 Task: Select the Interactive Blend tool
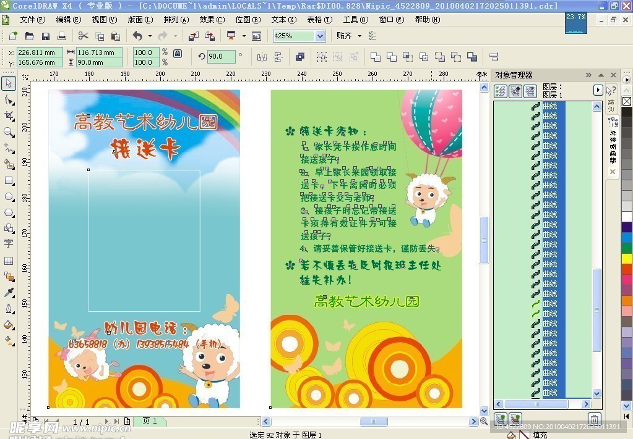click(9, 277)
